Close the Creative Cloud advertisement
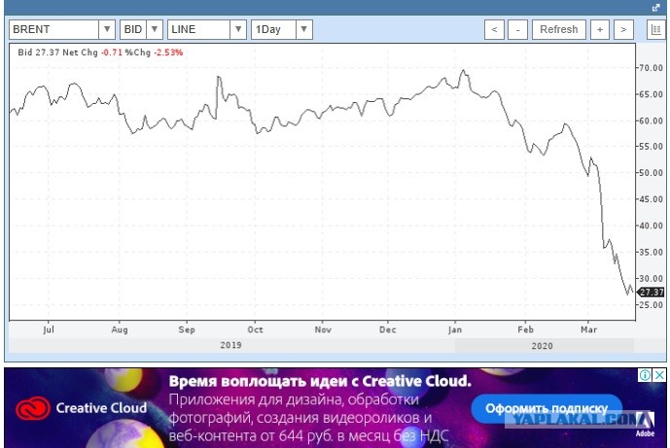 point(659,375)
